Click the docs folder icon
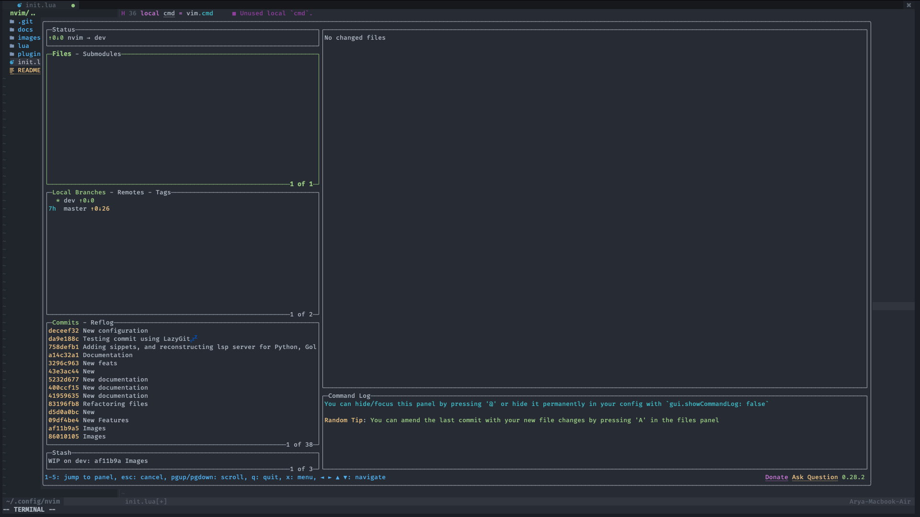 (12, 30)
